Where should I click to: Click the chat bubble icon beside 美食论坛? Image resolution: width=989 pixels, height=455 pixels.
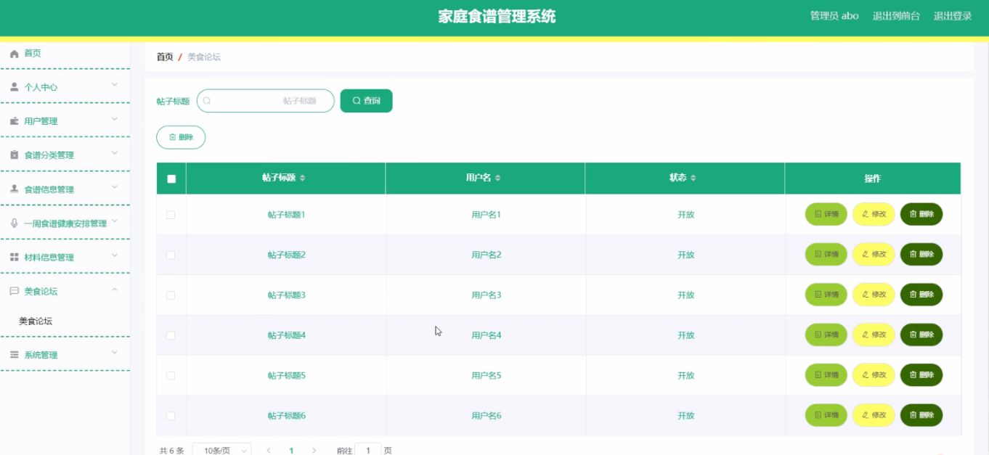point(14,291)
